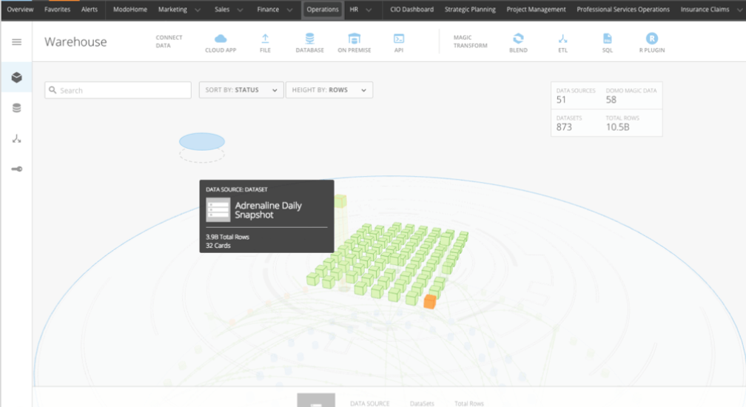This screenshot has height=407, width=746.
Task: Open the Strategic Planning page
Action: (470, 9)
